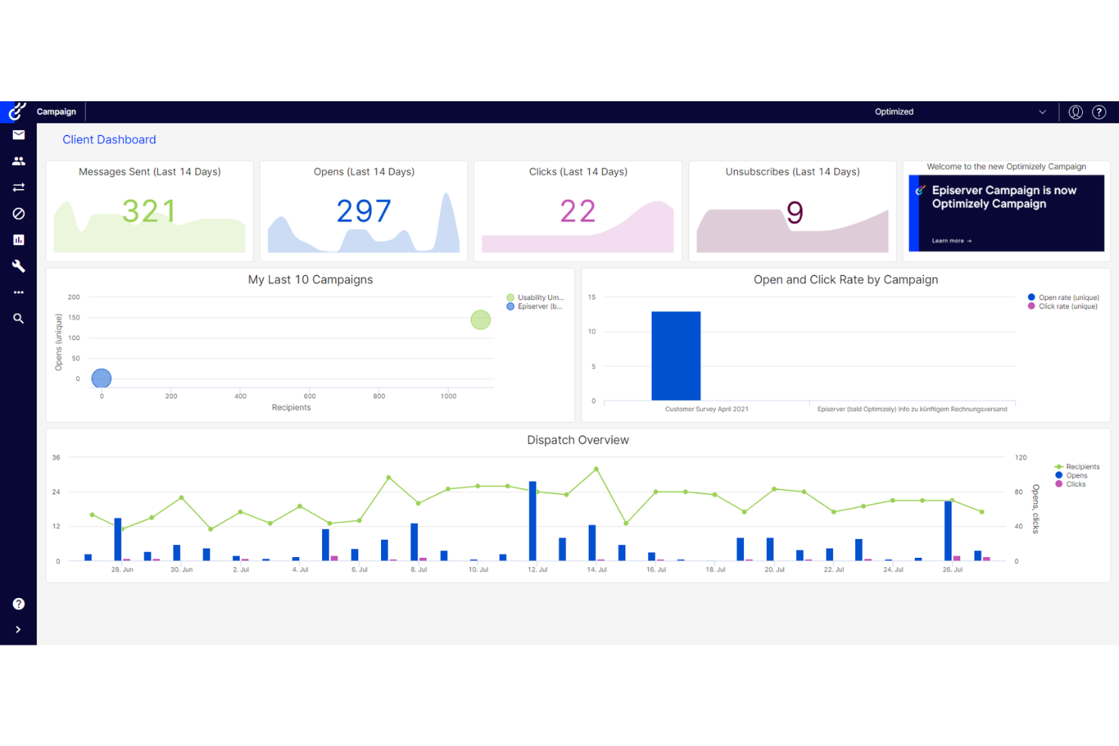This screenshot has height=746, width=1119.
Task: Open the three-dots more sidebar icon
Action: click(19, 293)
